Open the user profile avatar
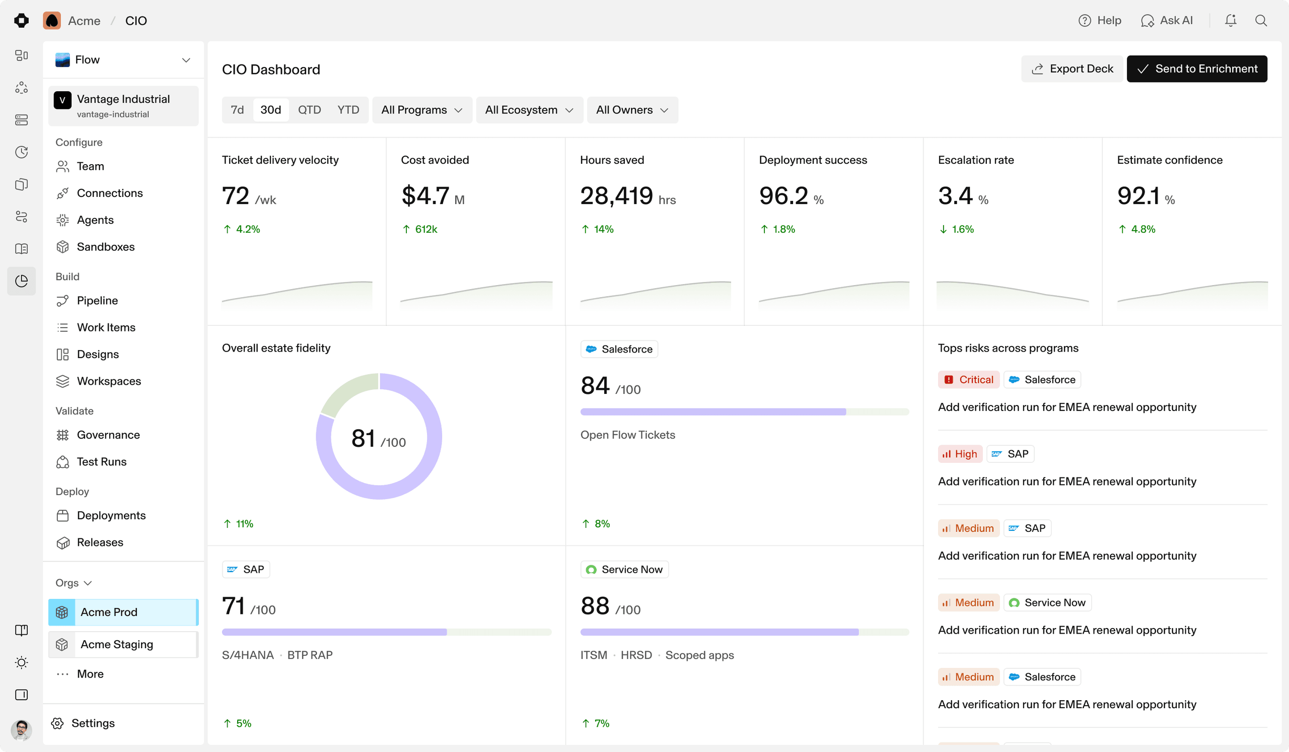The width and height of the screenshot is (1289, 752). point(22,729)
